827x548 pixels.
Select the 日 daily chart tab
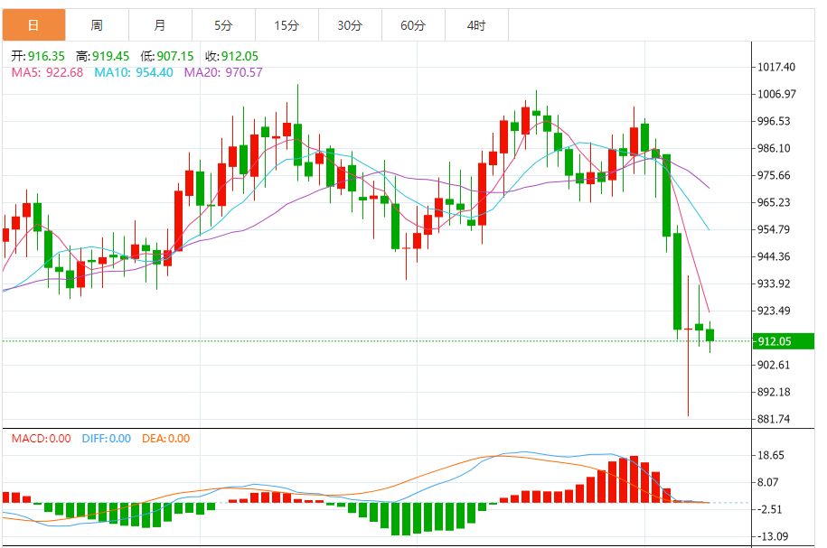(33, 25)
